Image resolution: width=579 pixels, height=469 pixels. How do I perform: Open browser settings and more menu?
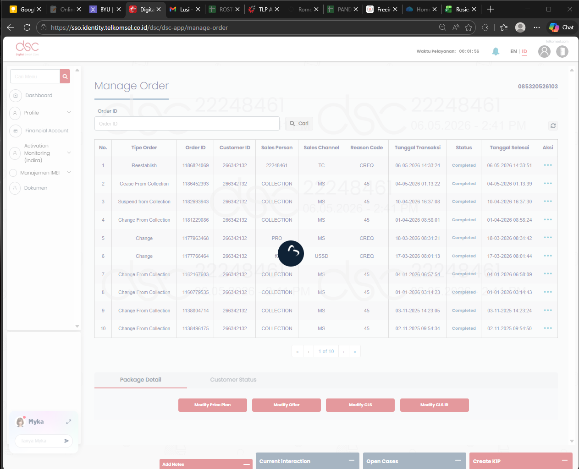(537, 27)
